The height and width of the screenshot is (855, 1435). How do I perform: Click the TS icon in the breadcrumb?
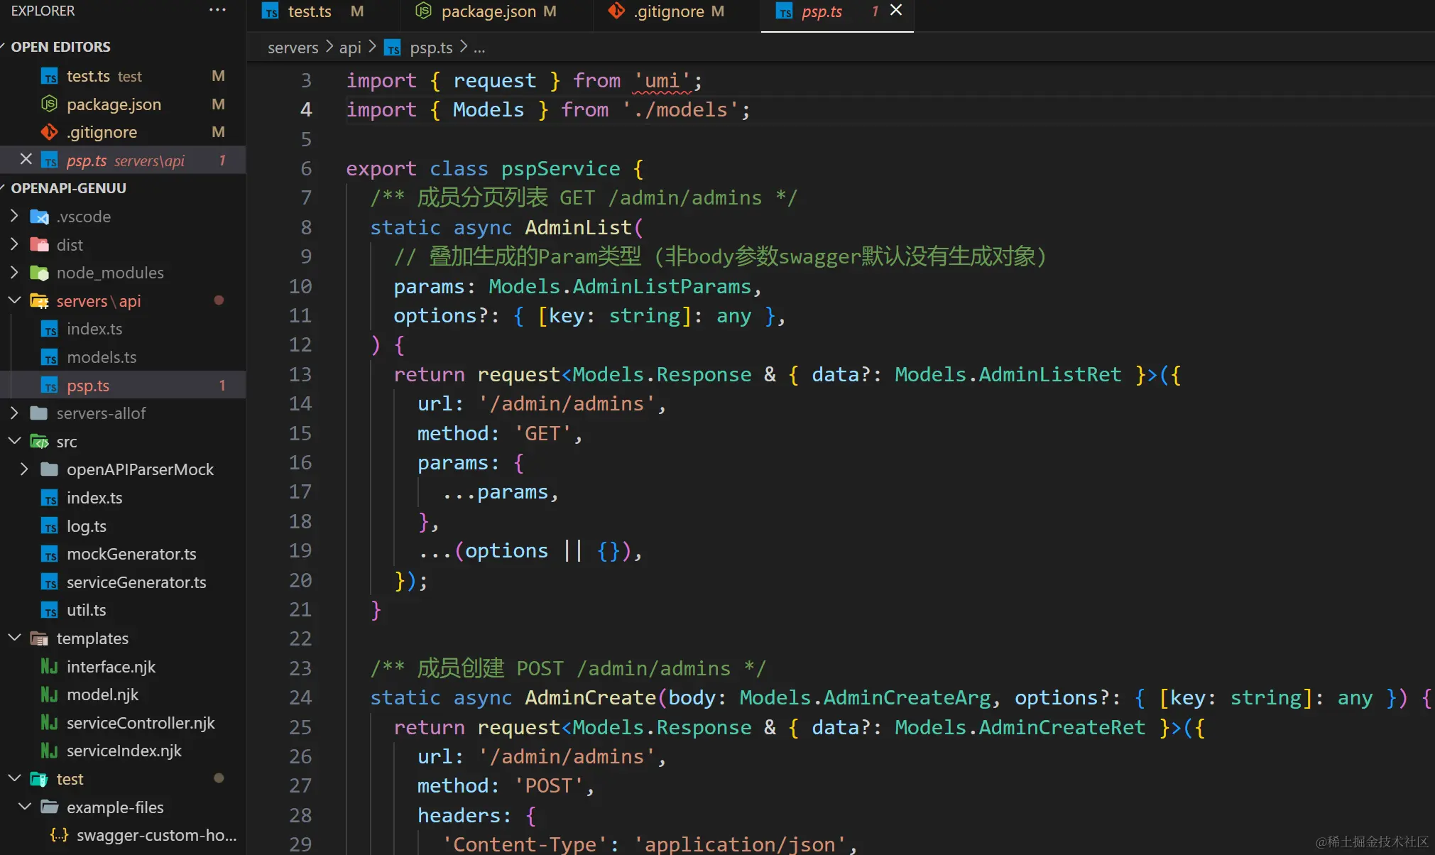point(392,48)
